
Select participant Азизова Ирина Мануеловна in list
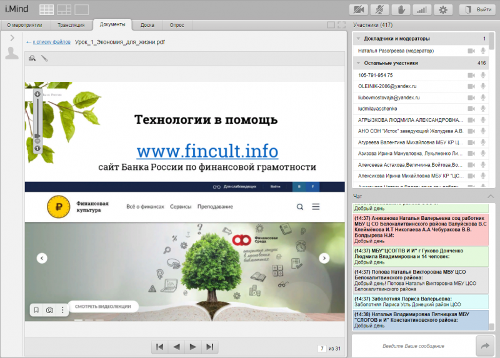[421, 153]
